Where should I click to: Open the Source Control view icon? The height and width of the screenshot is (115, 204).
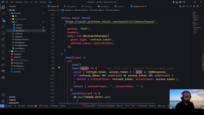(3, 20)
